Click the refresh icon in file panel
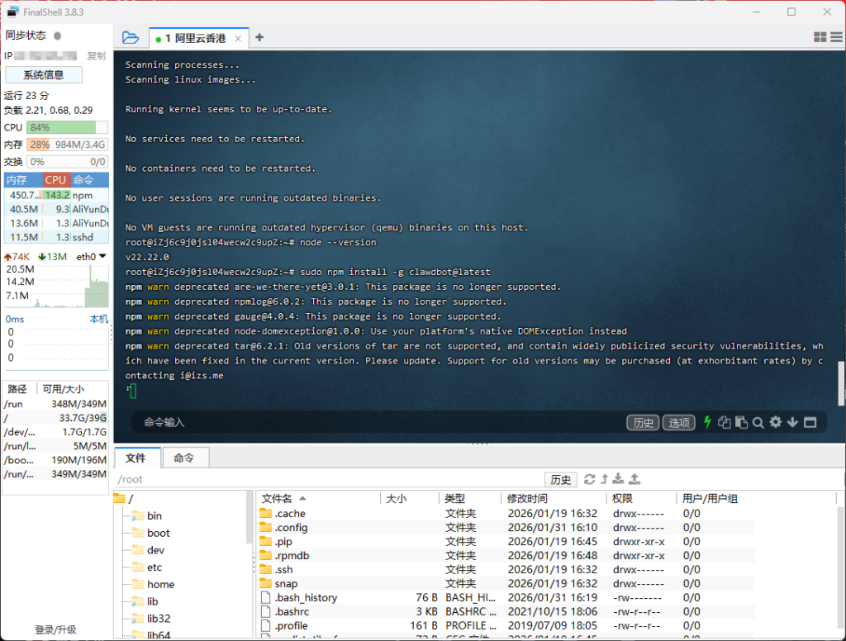The width and height of the screenshot is (846, 641). tap(589, 479)
